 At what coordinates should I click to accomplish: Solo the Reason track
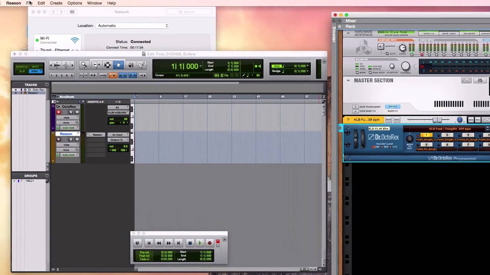pos(70,139)
